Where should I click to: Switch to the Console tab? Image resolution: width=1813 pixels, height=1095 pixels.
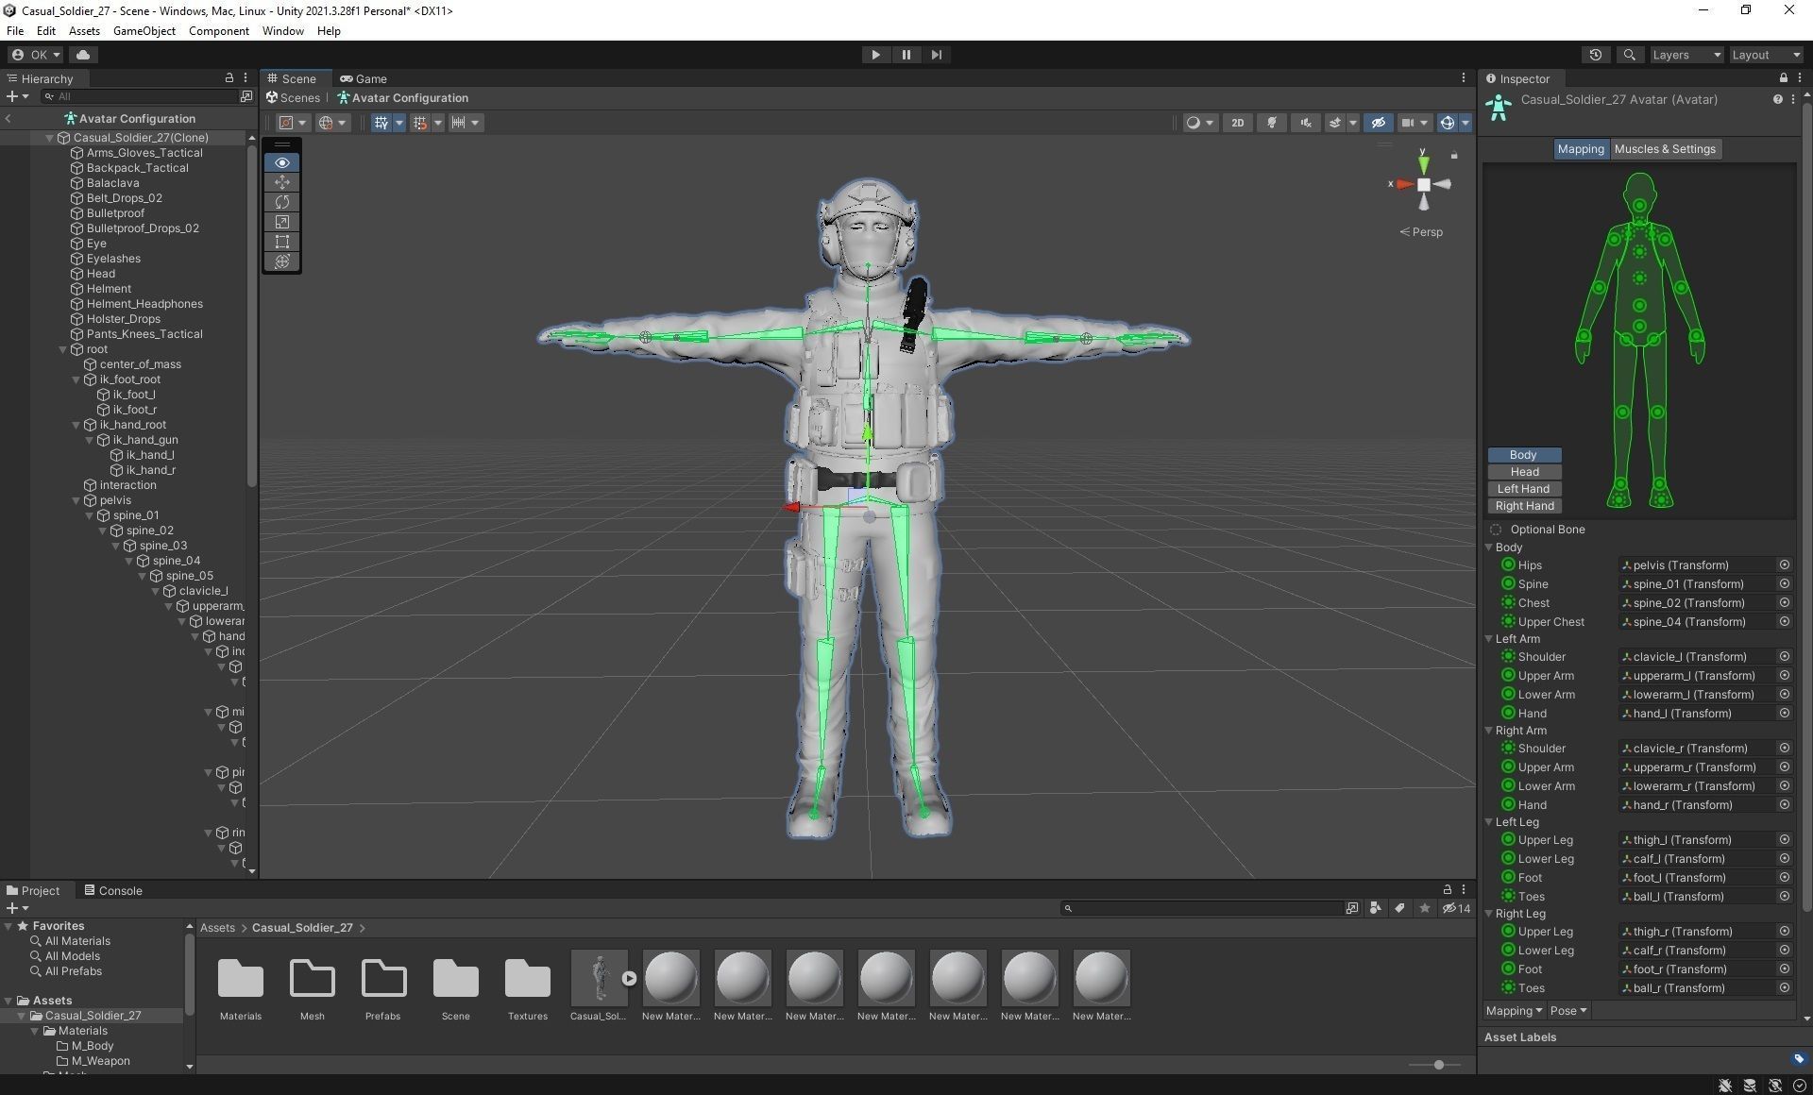[113, 890]
